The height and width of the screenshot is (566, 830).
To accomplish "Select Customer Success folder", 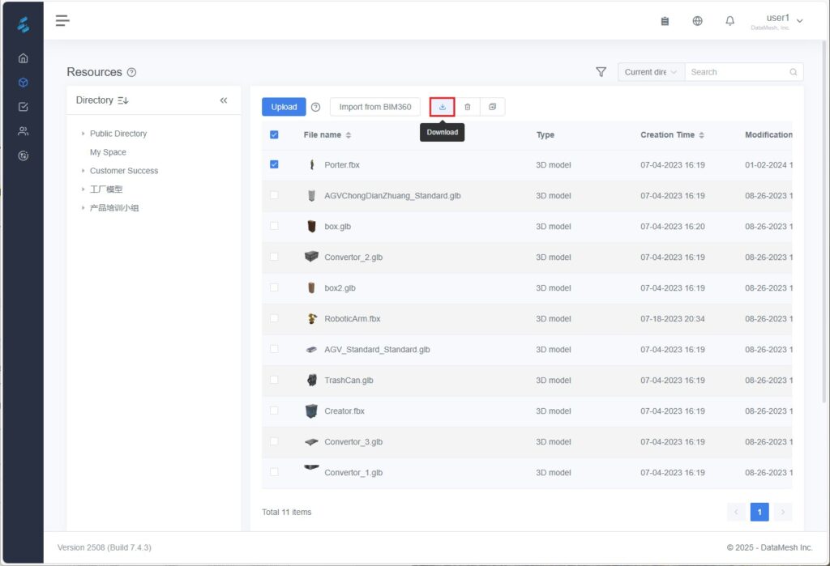I will click(x=124, y=171).
